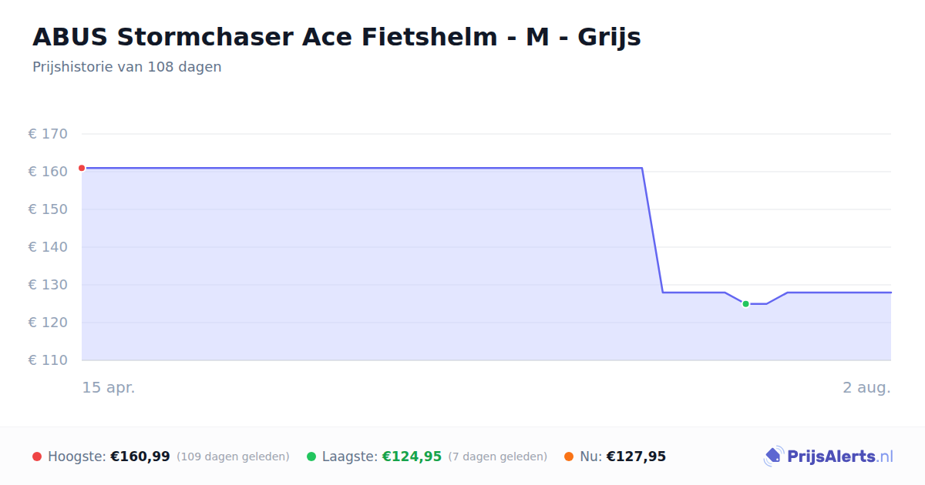Click the orange Nu legend dot
Viewport: 925px width, 485px height.
[x=569, y=457]
